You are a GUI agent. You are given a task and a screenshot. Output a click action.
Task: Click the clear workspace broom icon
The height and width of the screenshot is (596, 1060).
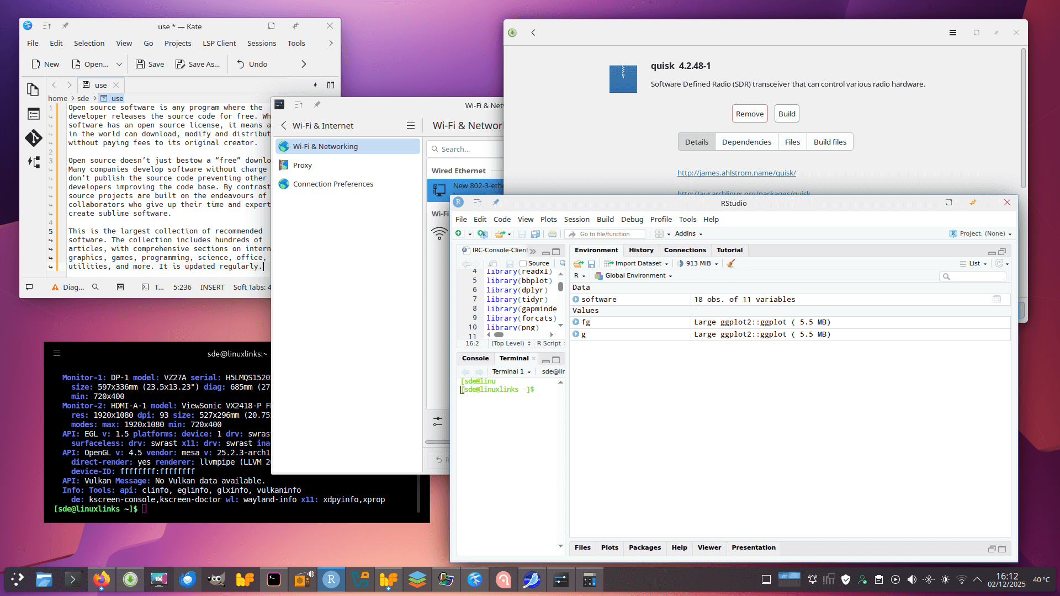pos(730,264)
